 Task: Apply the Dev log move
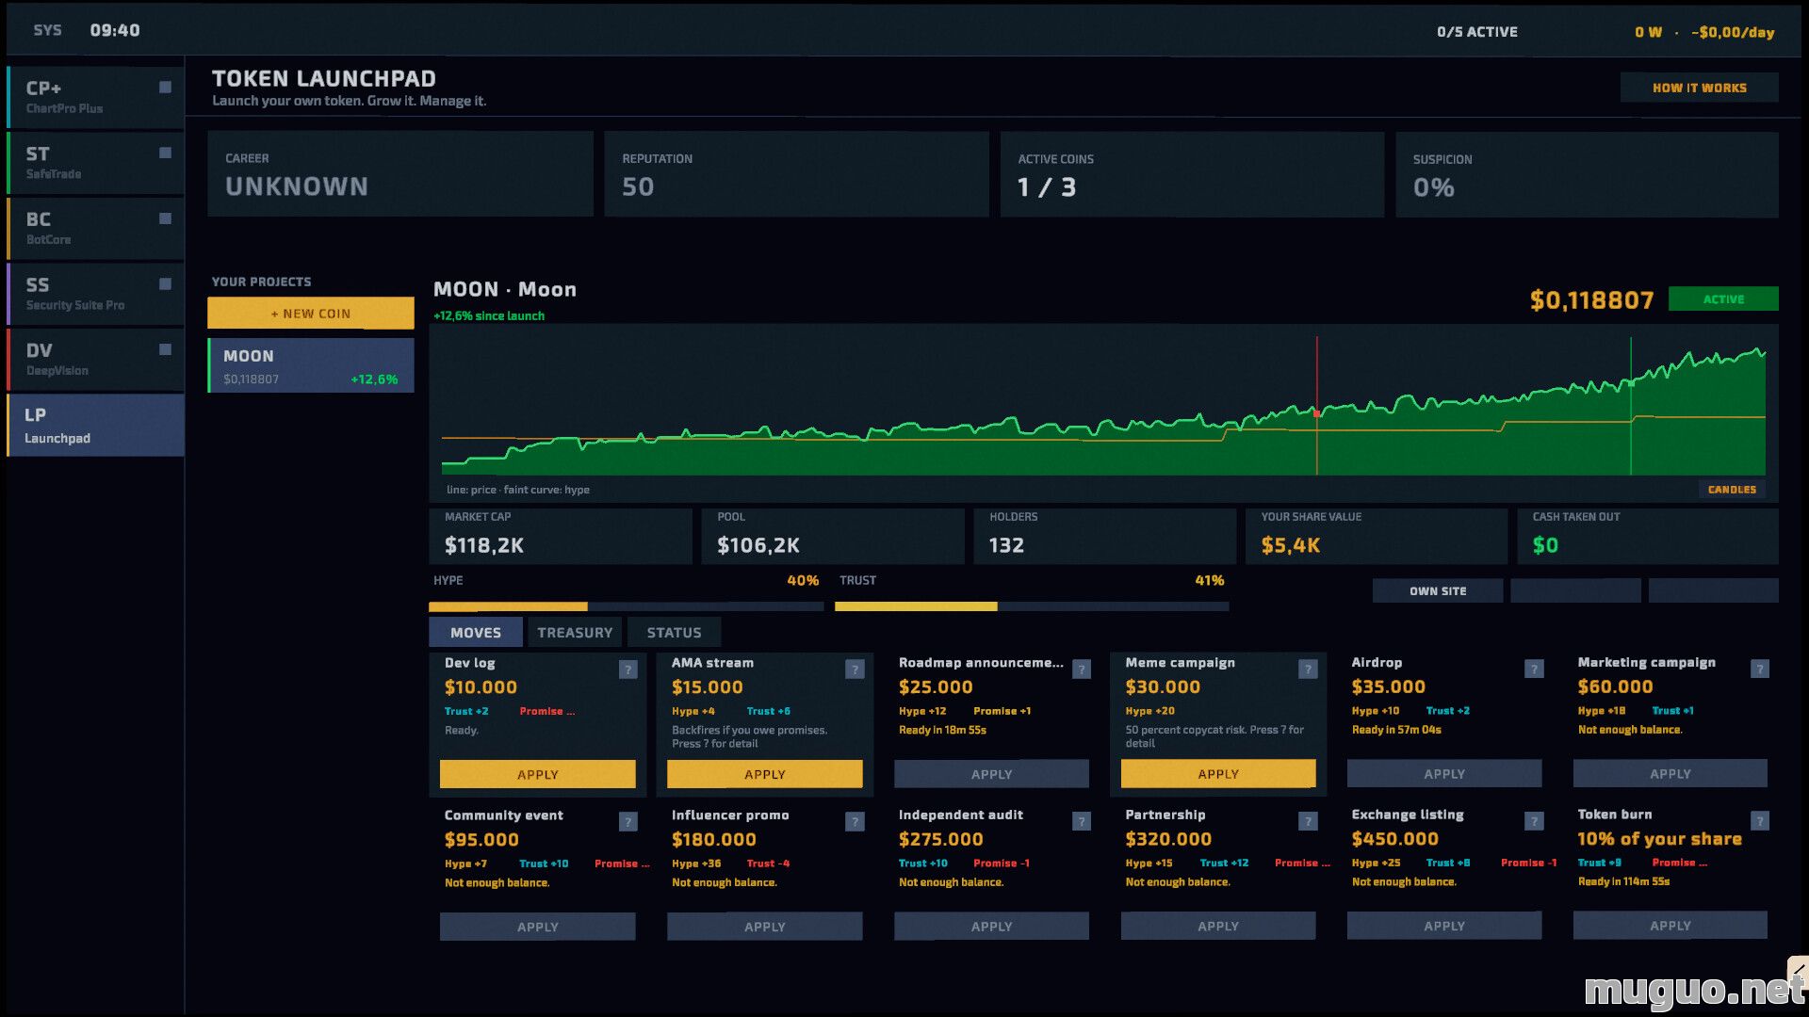(537, 774)
